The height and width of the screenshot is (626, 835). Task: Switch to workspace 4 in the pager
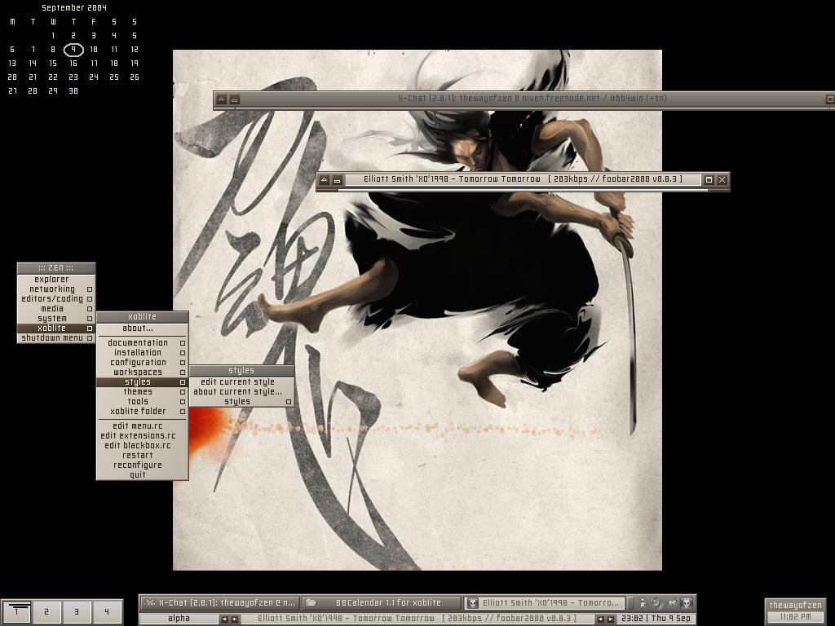pos(107,612)
